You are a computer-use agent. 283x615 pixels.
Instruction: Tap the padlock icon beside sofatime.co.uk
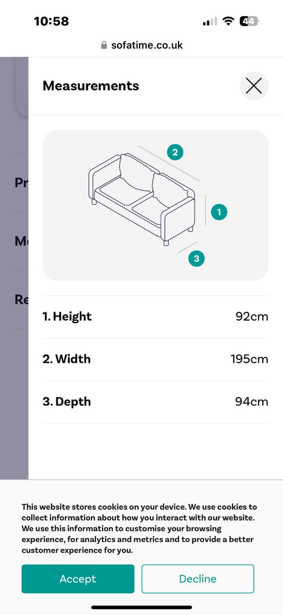click(x=104, y=45)
